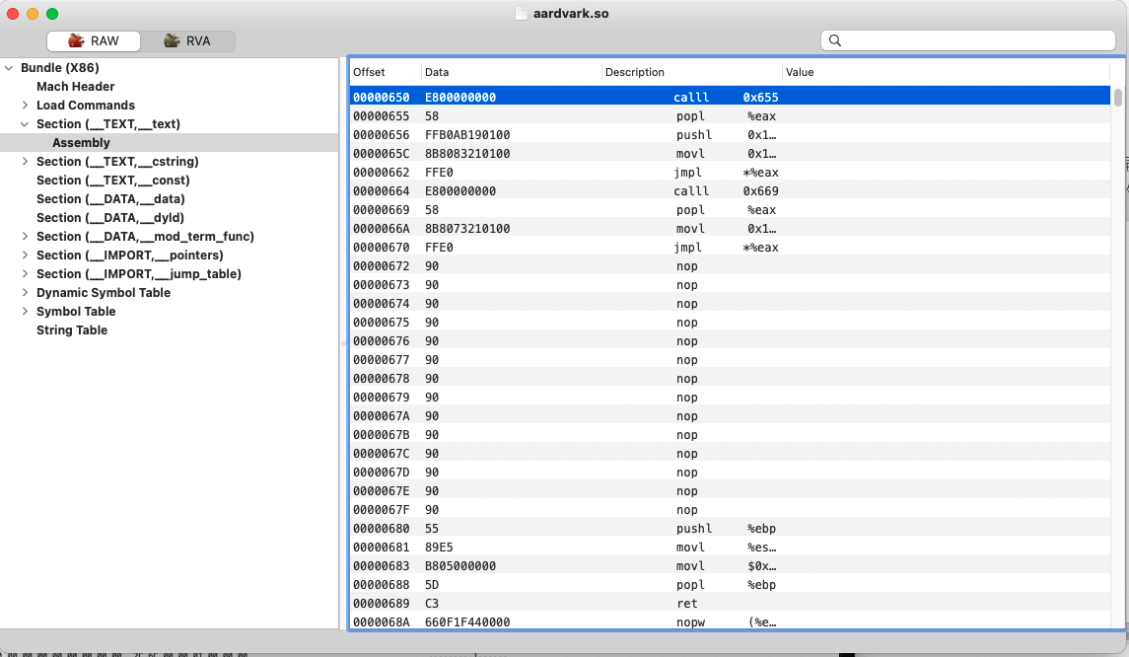1129x657 pixels.
Task: Close the aardvark.so window
Action: pos(13,14)
